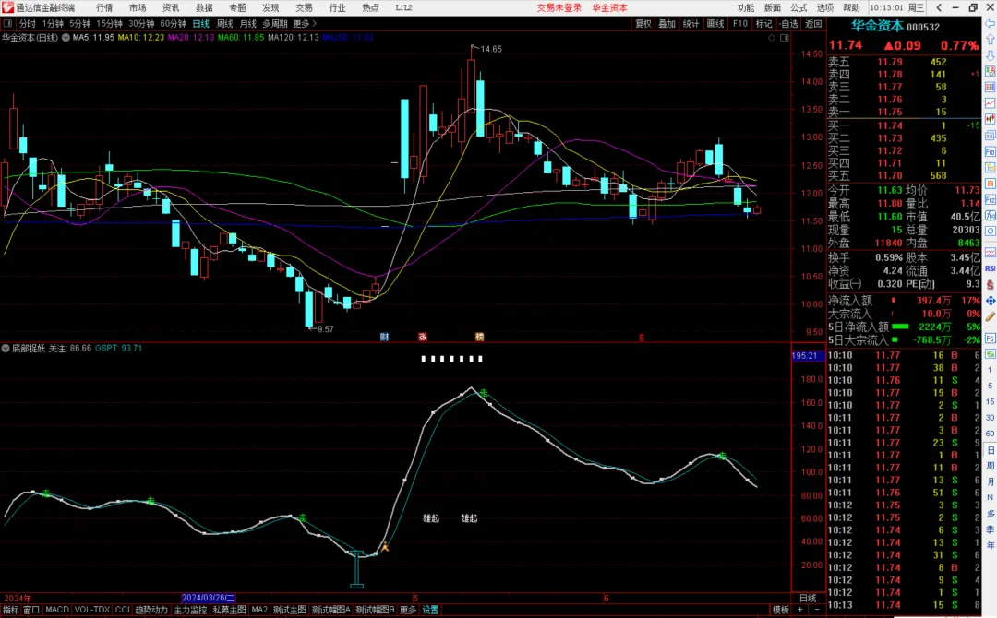Open the candlestick chart icon in right sidebar

pos(990,119)
